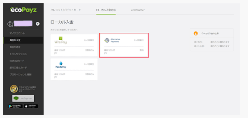The image size is (248, 118).
Task: Click minimum amount on PandaPay card
Action: click(x=60, y=75)
